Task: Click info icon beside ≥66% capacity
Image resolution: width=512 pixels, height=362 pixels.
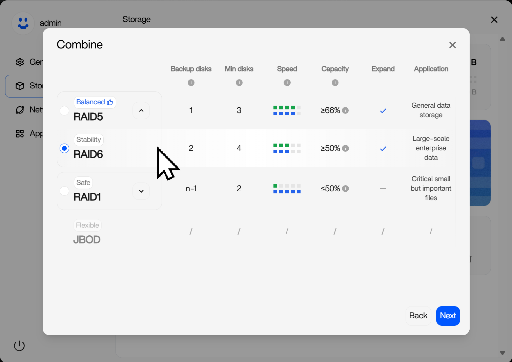Action: coord(345,110)
